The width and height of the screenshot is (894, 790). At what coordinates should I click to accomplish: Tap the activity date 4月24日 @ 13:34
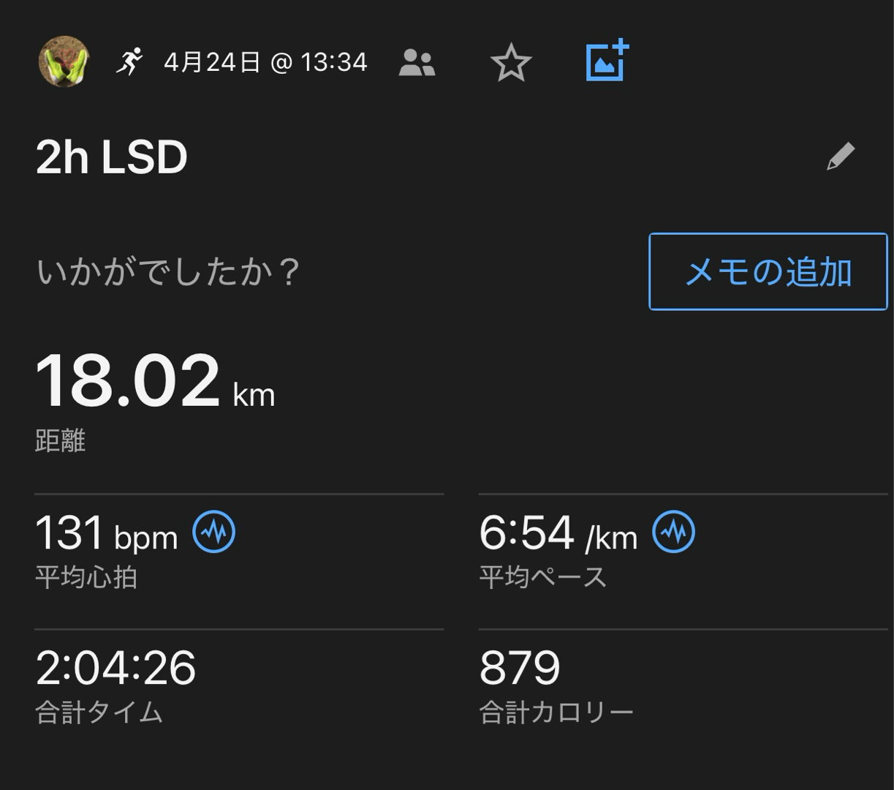point(265,63)
